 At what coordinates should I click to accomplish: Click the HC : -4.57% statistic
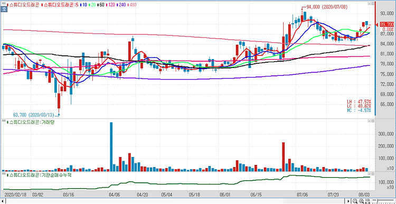(x=360, y=111)
